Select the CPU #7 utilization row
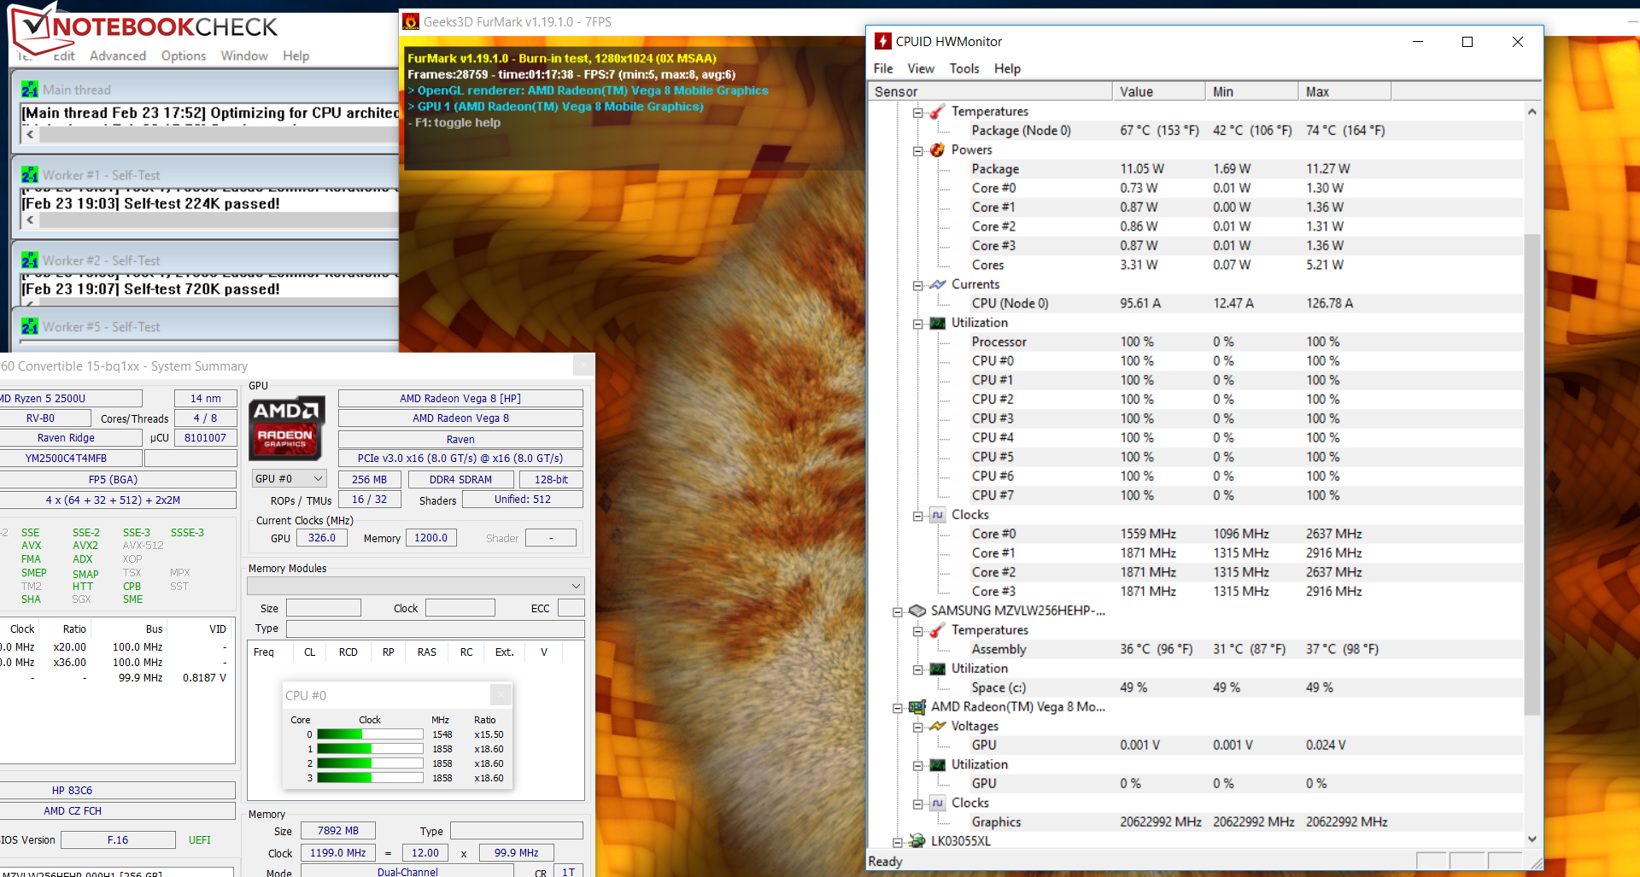Viewport: 1640px width, 877px height. click(1196, 495)
